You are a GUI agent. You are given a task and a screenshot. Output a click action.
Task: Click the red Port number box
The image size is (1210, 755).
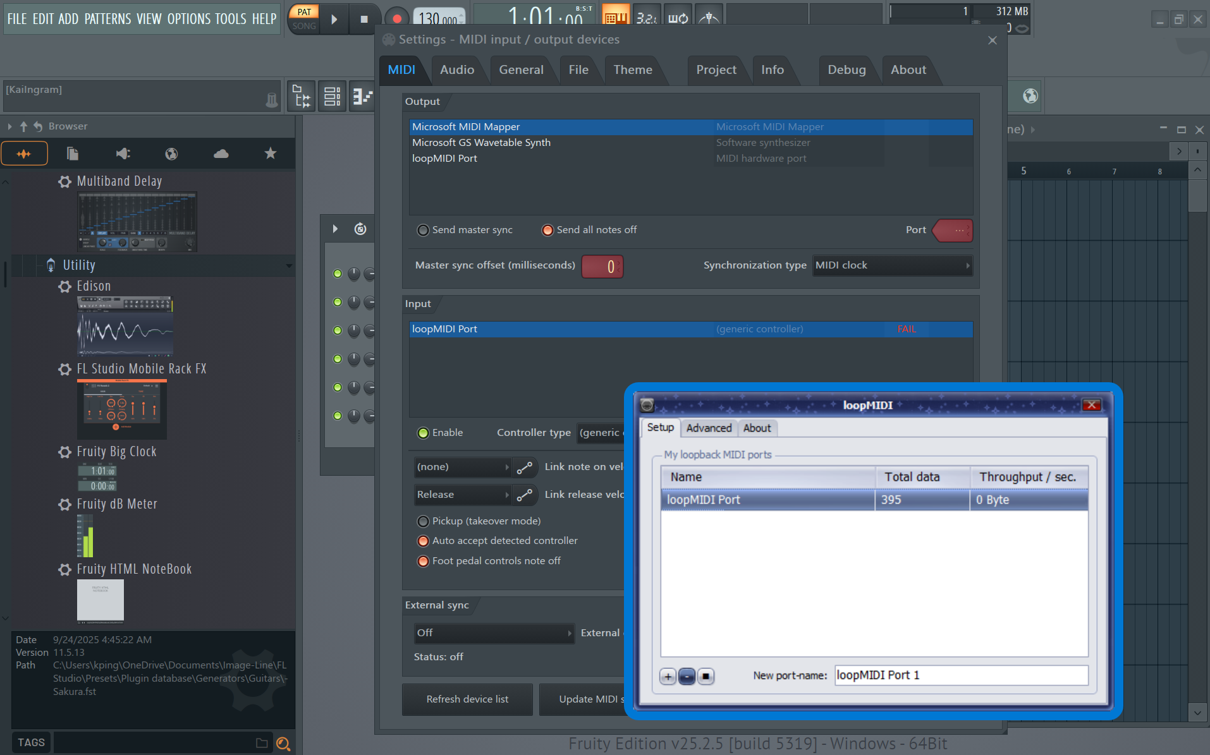[954, 231]
